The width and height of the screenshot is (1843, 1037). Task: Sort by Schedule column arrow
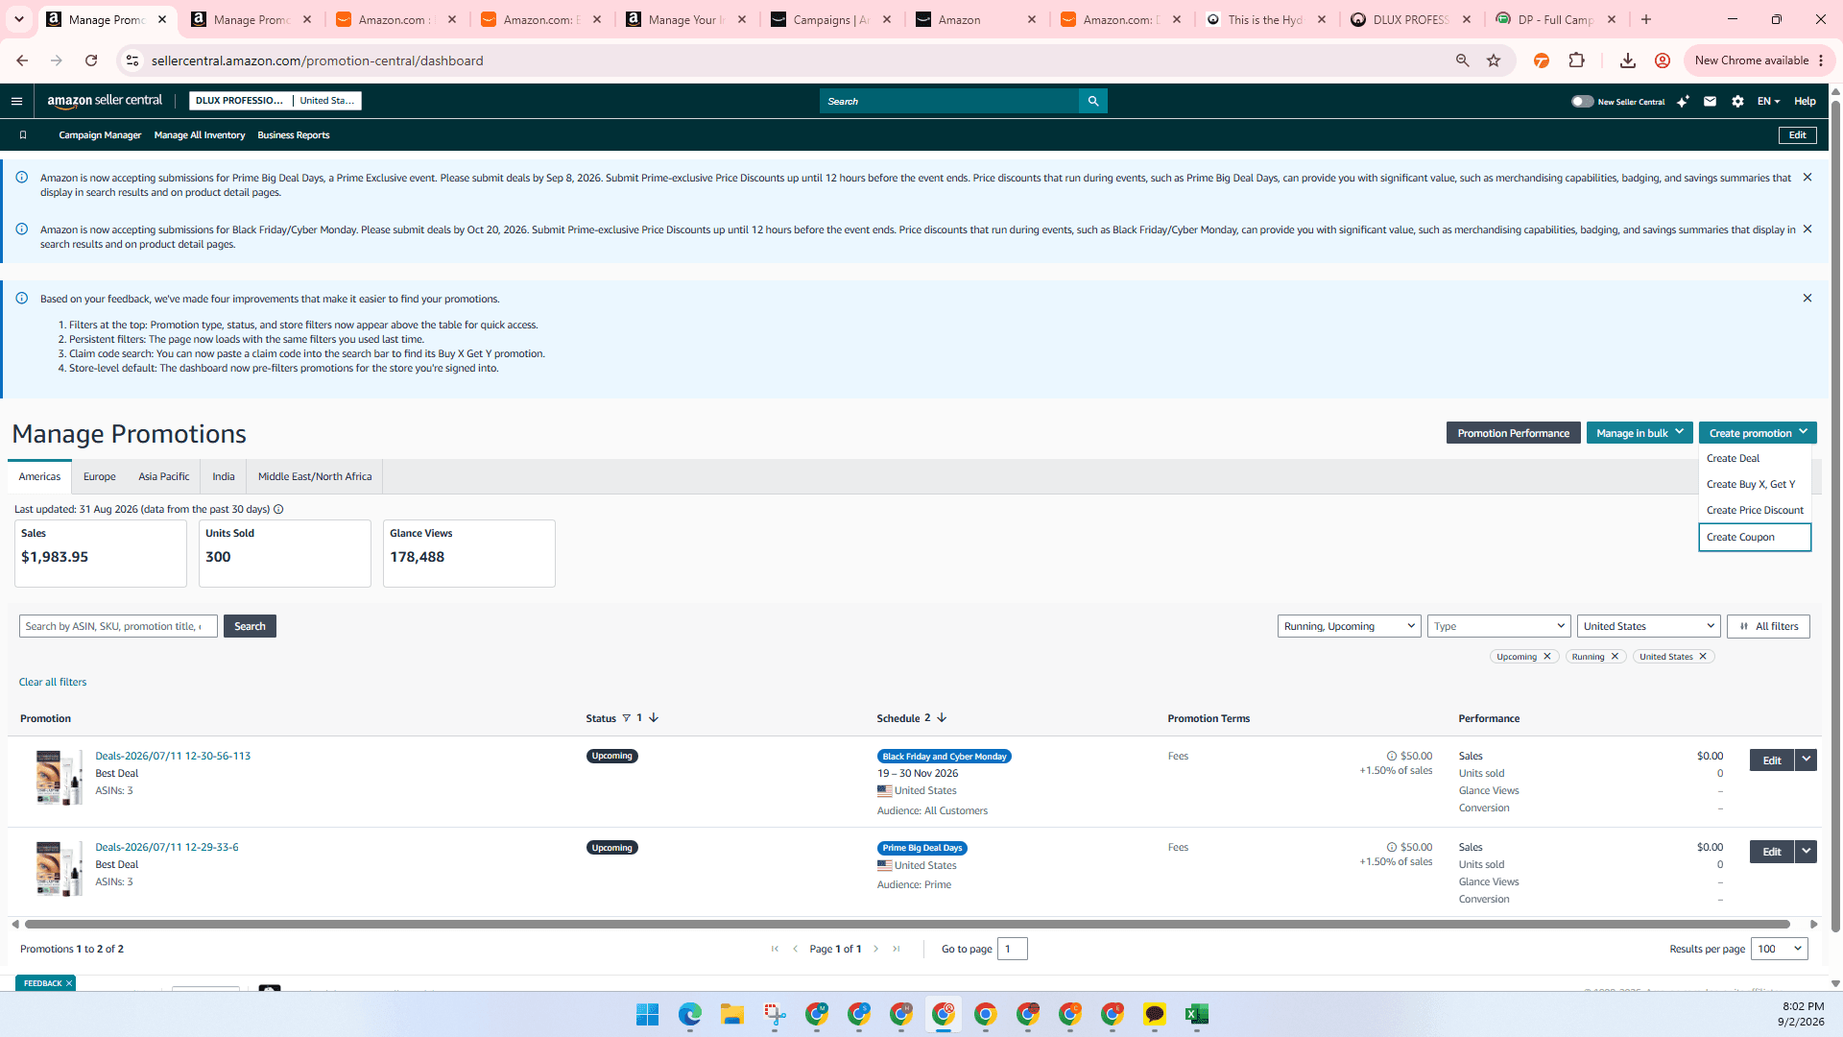tap(942, 718)
